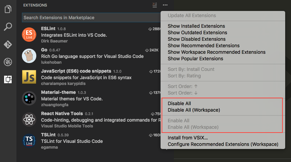
Task: Focus the Search Extensions in Marketplace field
Action: tap(89, 17)
